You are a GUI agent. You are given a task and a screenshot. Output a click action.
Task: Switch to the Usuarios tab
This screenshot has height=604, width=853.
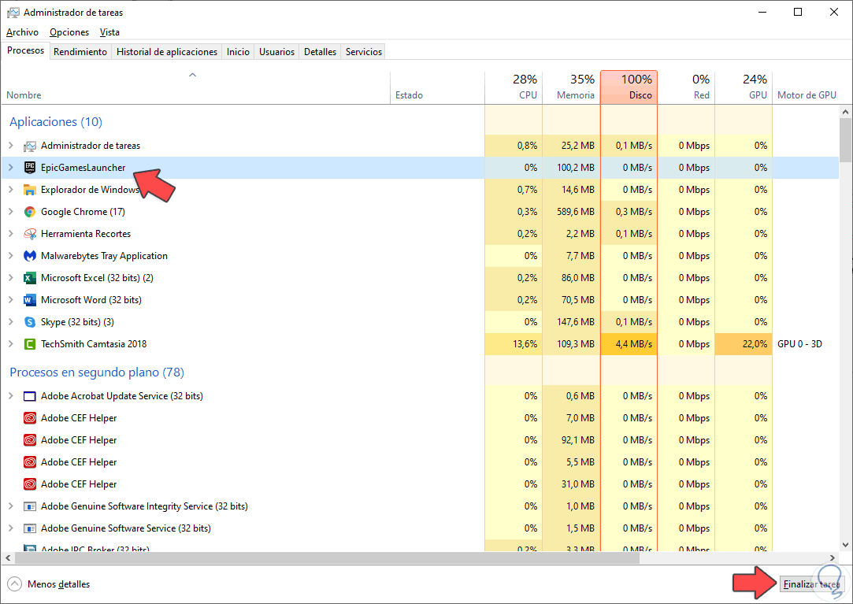pyautogui.click(x=277, y=52)
